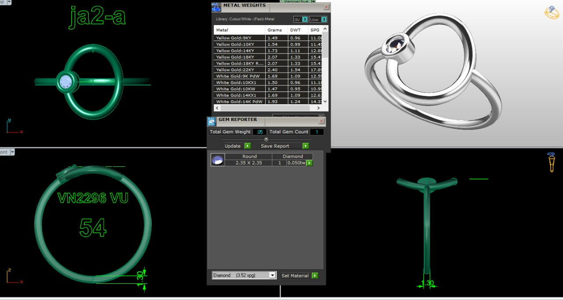Open the Front viewport dropdown arrow
The height and width of the screenshot is (300, 563).
pyautogui.click(x=12, y=152)
